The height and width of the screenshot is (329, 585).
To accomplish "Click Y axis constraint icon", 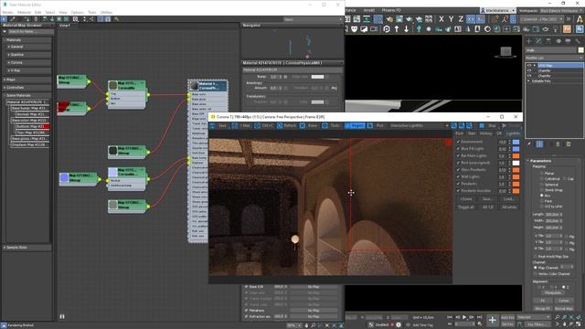I will pyautogui.click(x=451, y=19).
